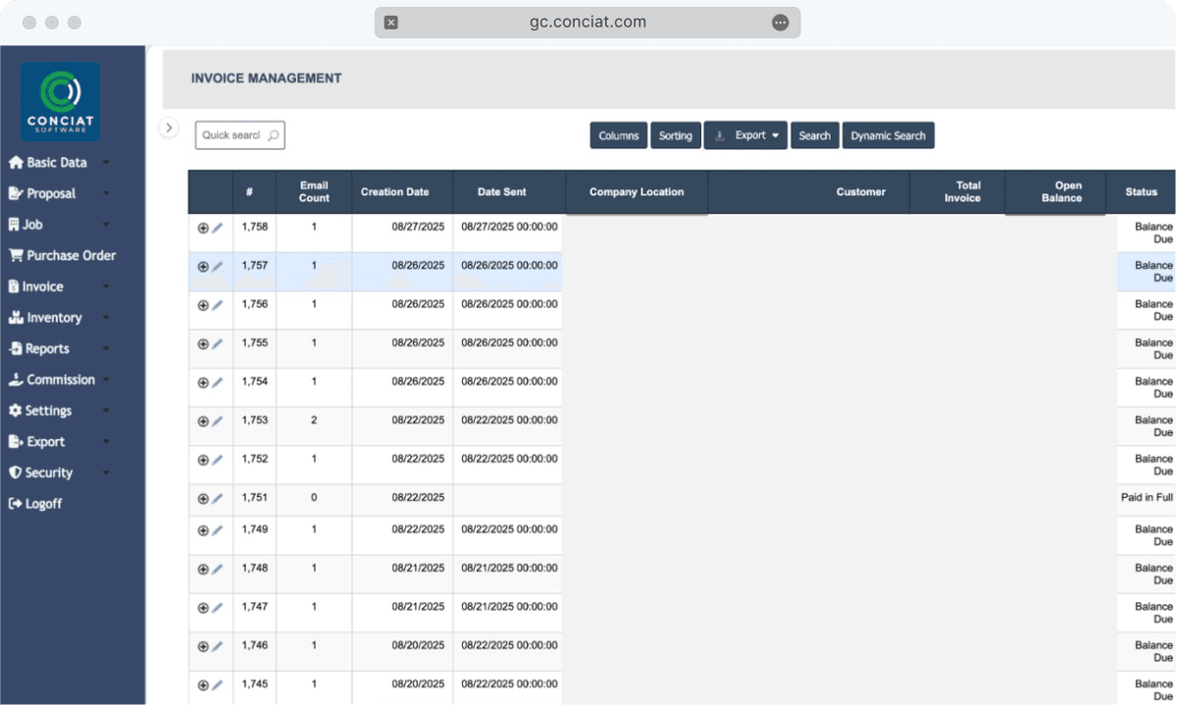Open the Inventory sidebar menu
This screenshot has width=1177, height=705.
(59, 318)
